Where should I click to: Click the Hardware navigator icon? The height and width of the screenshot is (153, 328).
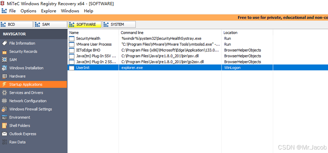click(5, 76)
